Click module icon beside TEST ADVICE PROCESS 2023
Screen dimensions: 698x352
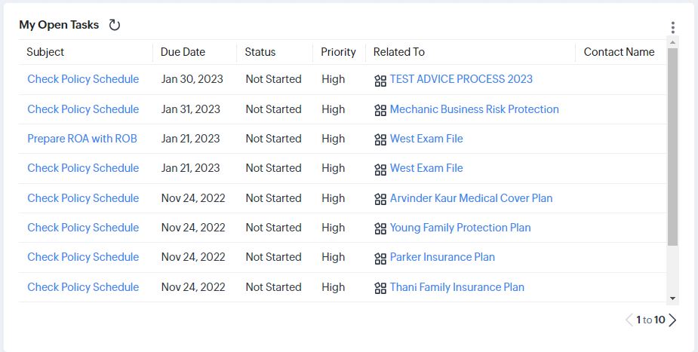click(x=380, y=81)
